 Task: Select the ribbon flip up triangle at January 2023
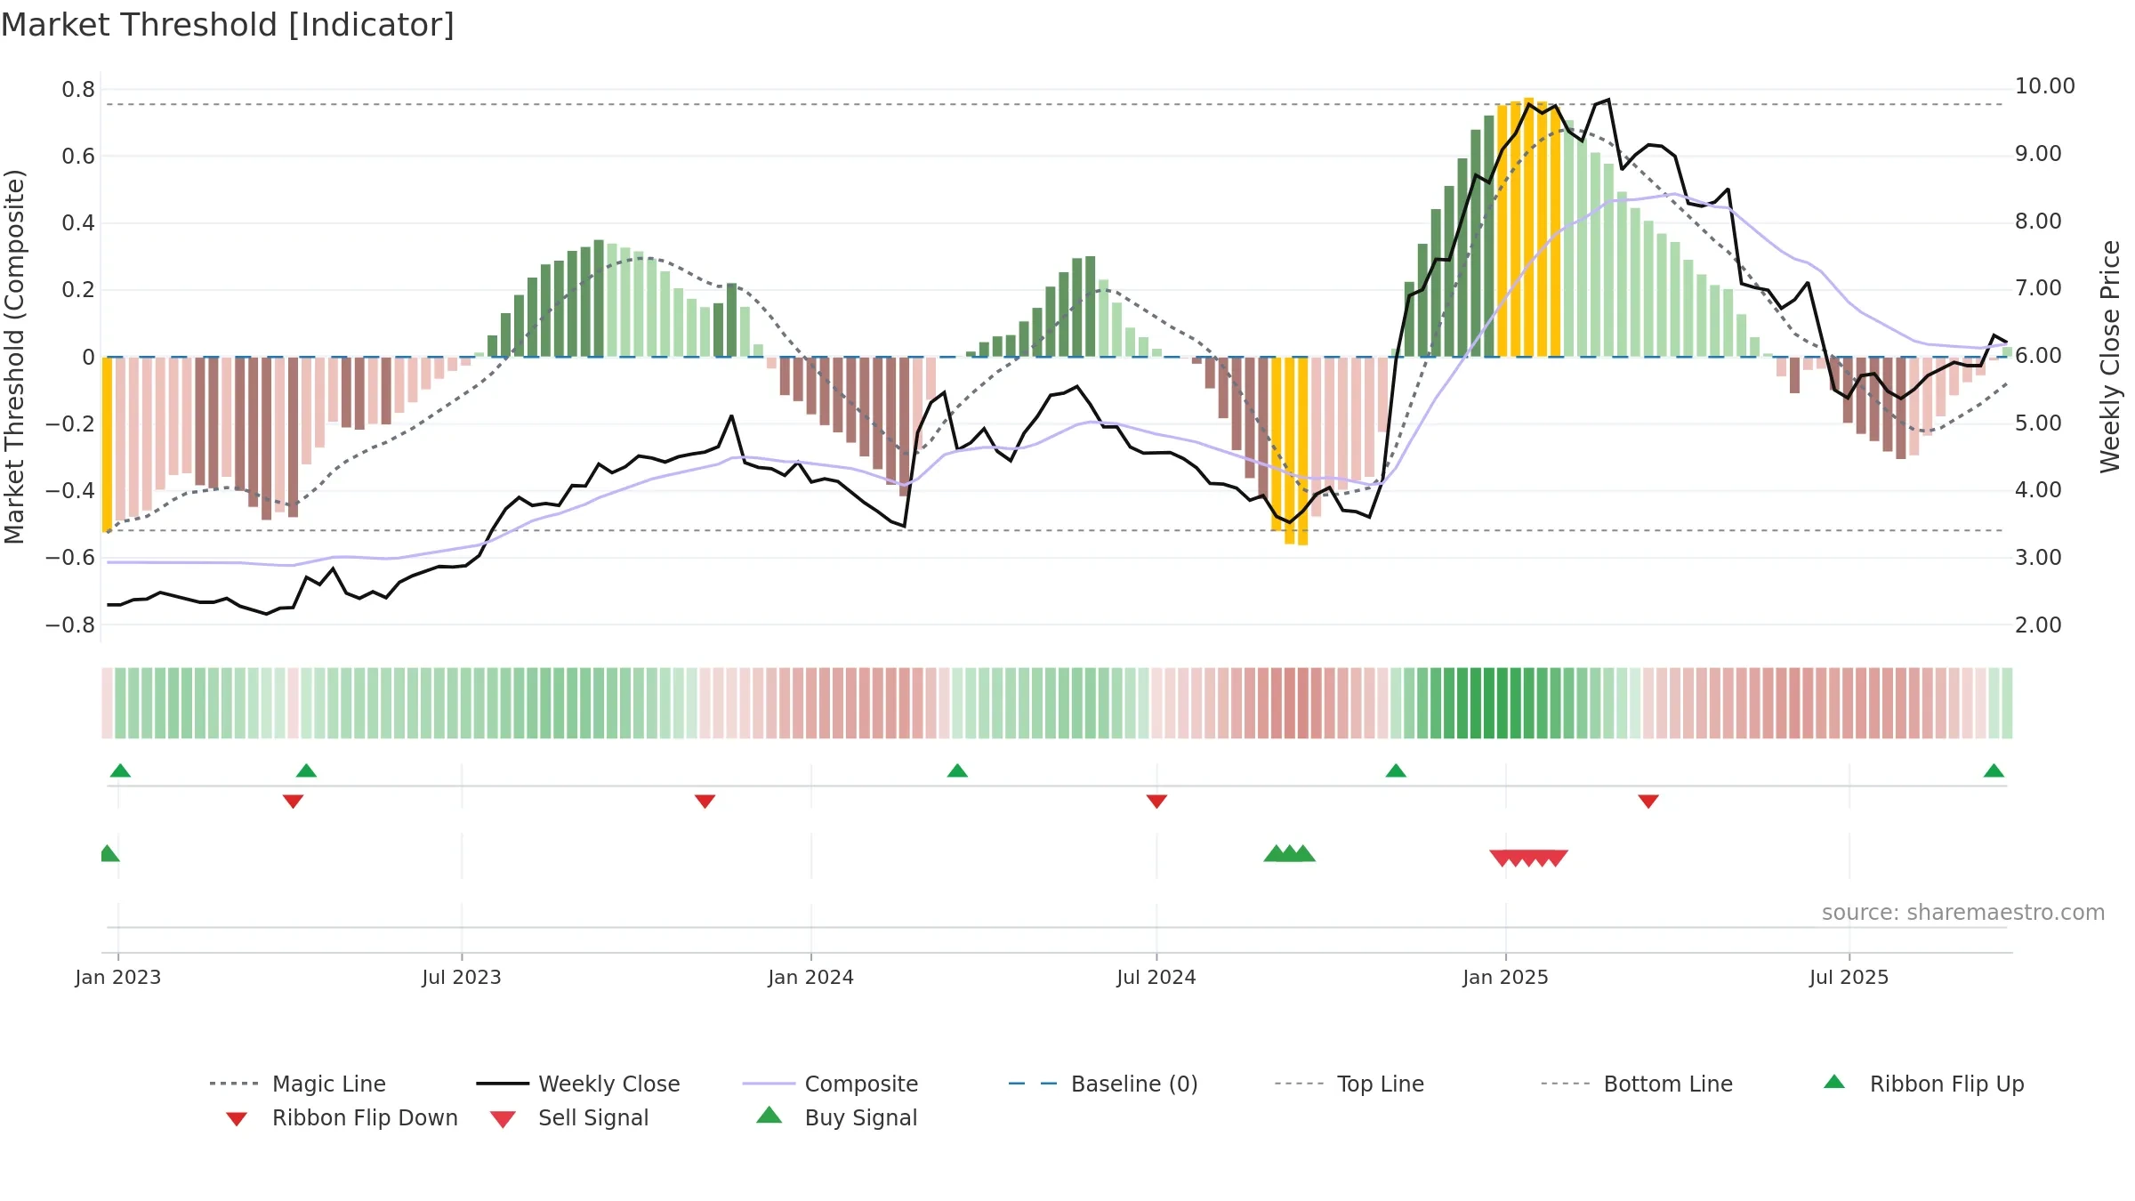pyautogui.click(x=120, y=770)
